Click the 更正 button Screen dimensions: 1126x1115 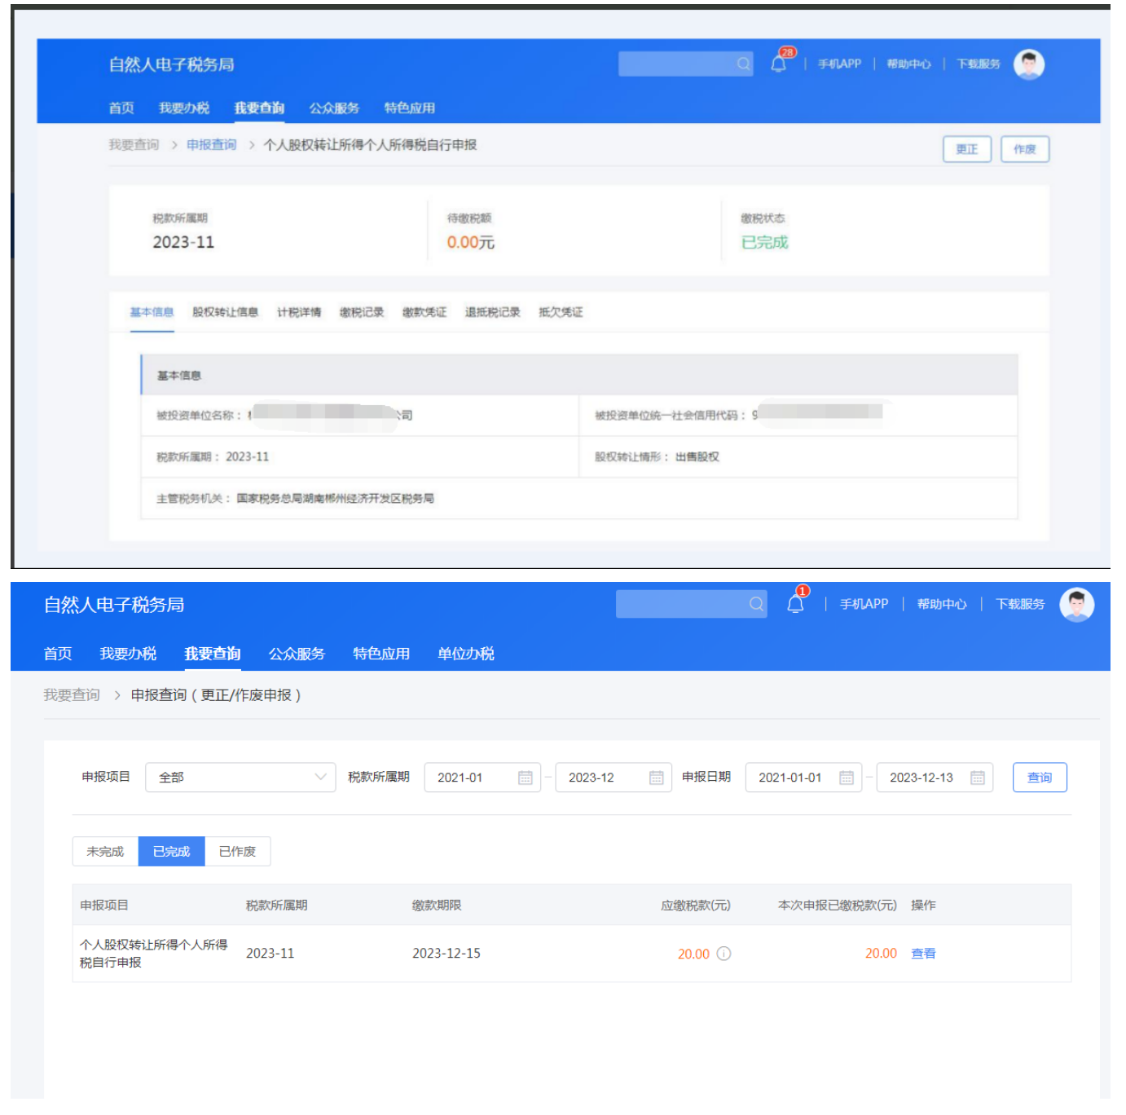[x=966, y=149]
